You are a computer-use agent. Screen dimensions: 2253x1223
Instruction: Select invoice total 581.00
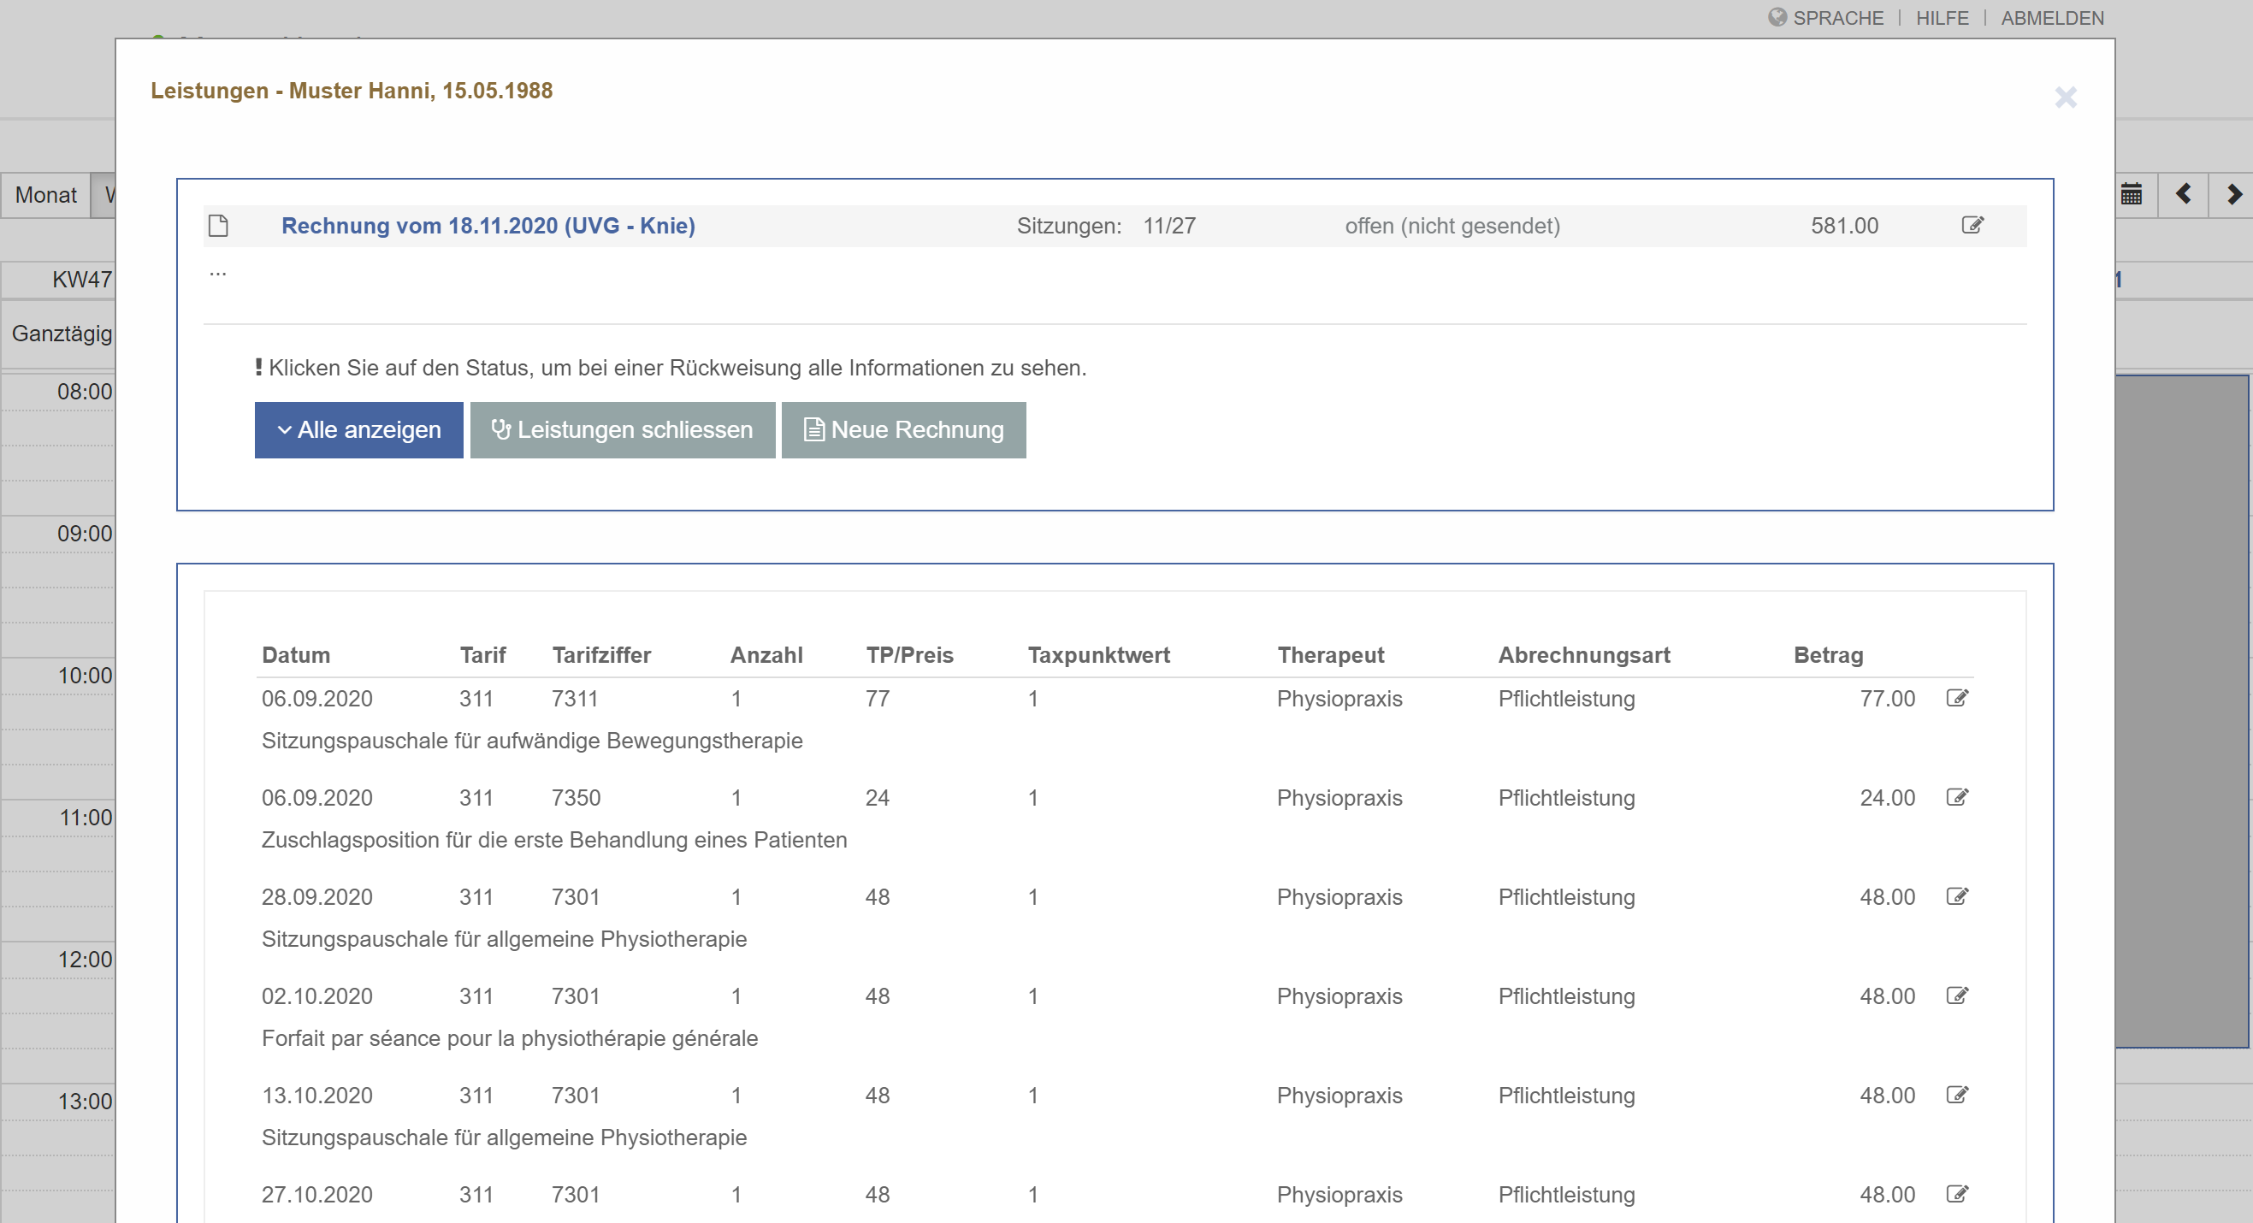[1843, 226]
